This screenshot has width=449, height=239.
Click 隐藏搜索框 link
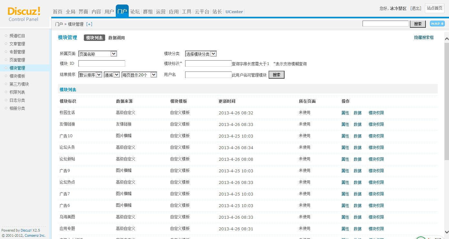(x=424, y=38)
